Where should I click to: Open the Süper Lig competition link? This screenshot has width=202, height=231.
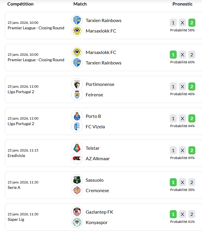point(16,219)
